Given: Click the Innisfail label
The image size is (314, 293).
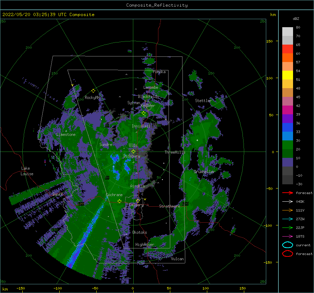Looking at the screenshot, I should pyautogui.click(x=141, y=126).
